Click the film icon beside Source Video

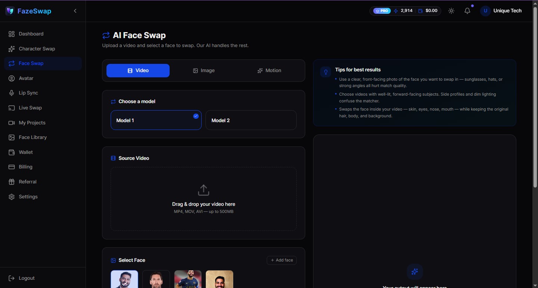[113, 158]
